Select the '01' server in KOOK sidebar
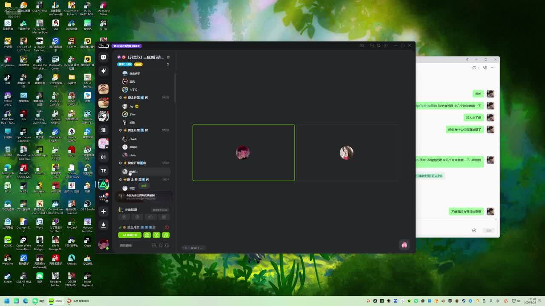The image size is (545, 306). (x=103, y=157)
